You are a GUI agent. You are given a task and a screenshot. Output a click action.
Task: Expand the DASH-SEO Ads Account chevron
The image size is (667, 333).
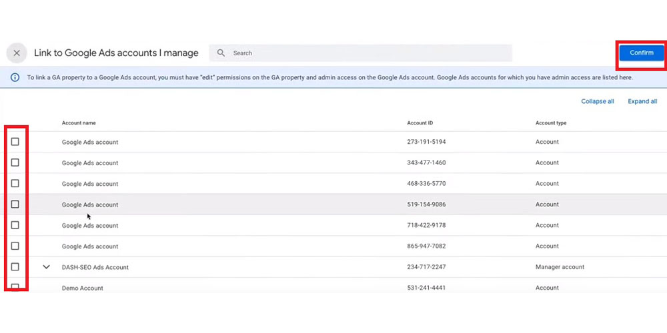[x=47, y=267]
